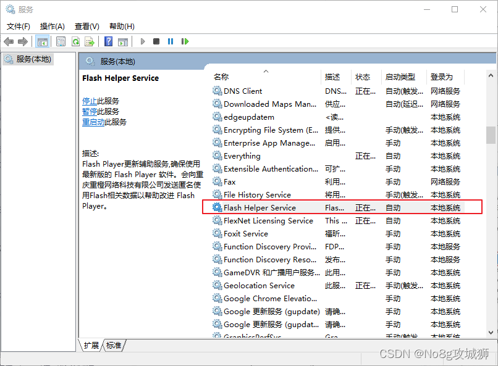
Task: Click the Pause Service toolbar icon
Action: tap(171, 41)
